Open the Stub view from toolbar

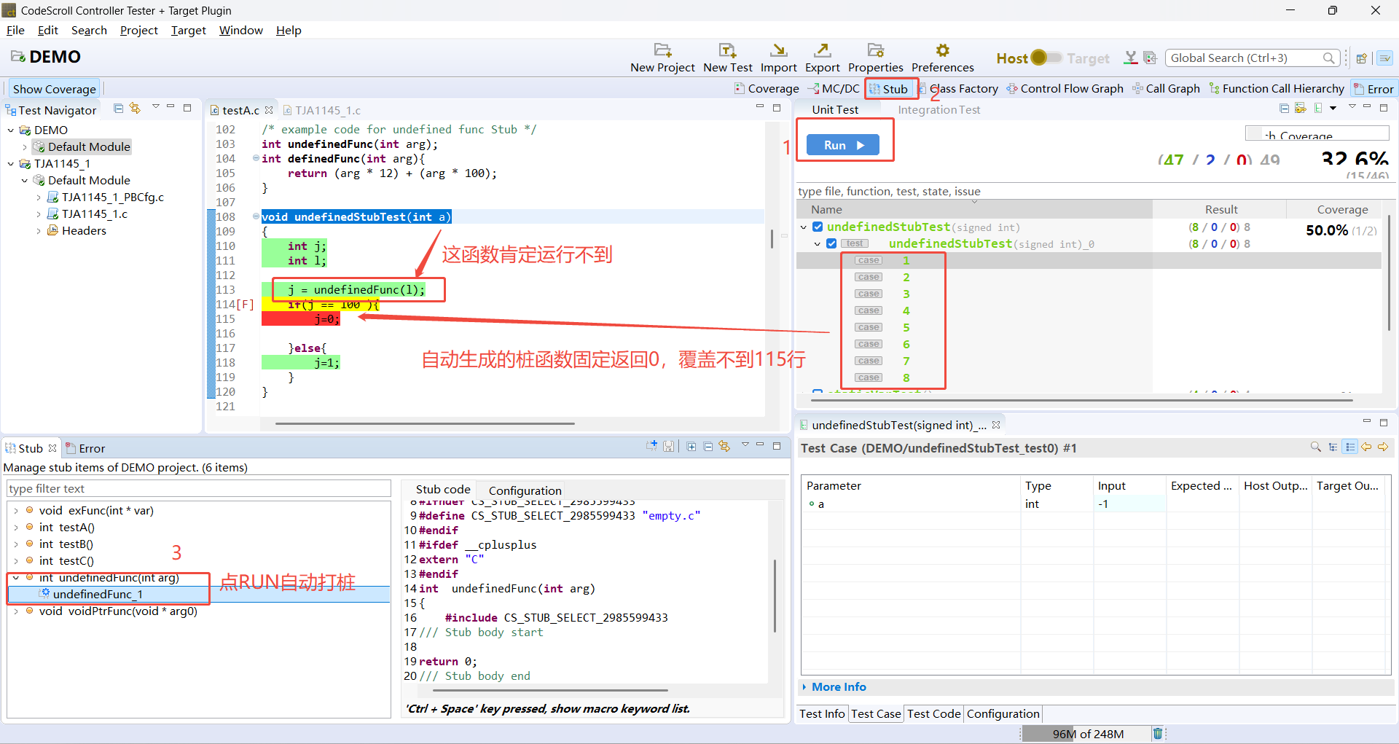(889, 89)
